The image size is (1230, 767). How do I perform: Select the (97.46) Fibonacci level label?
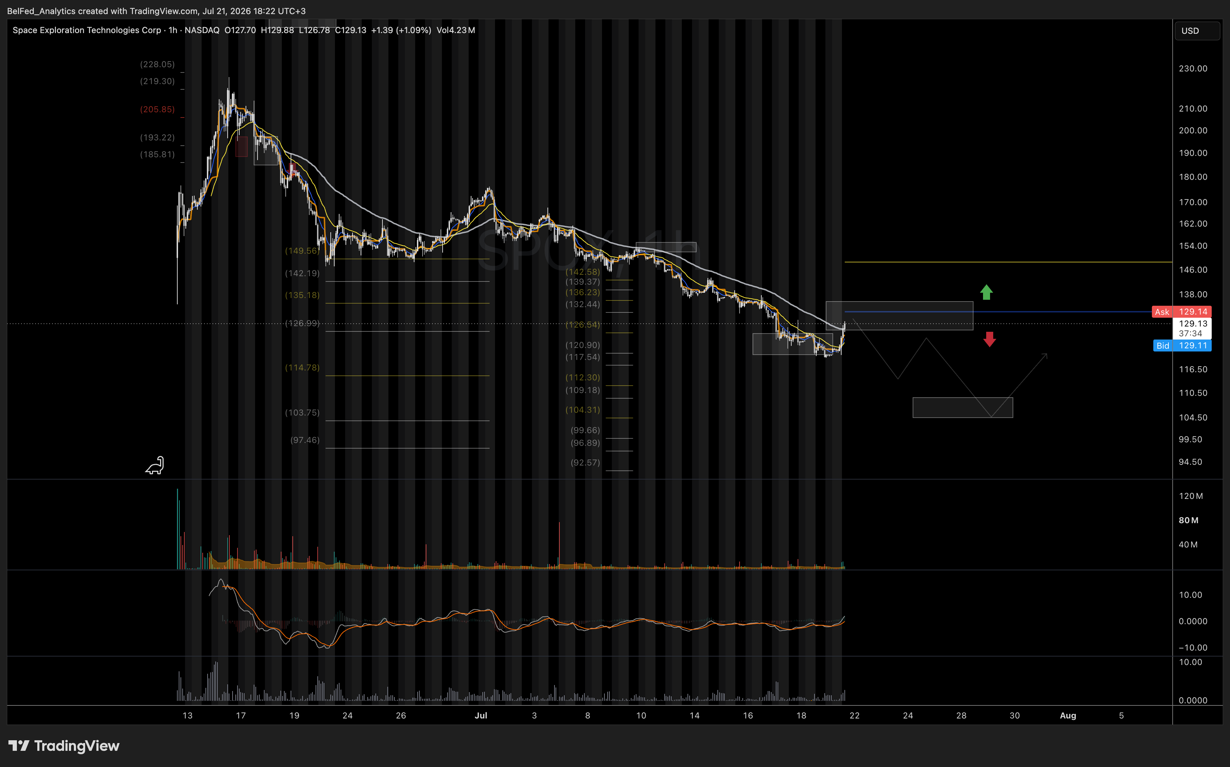tap(305, 440)
